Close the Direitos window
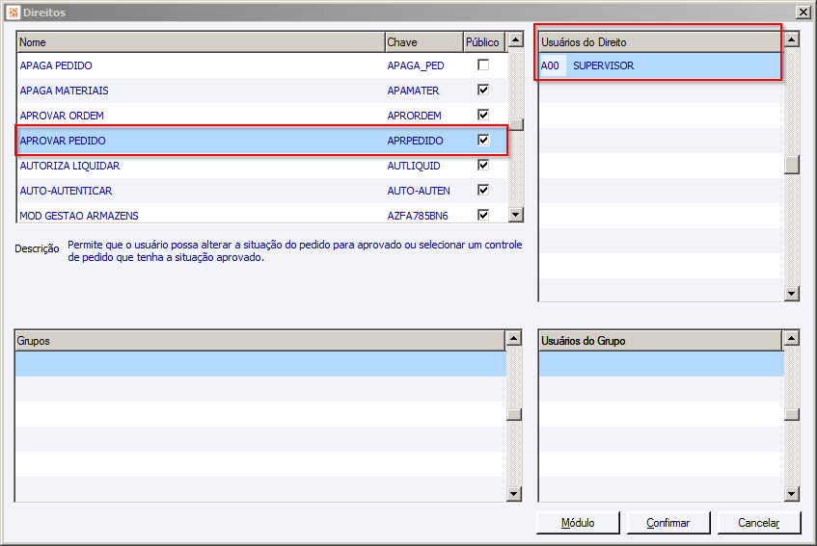The width and height of the screenshot is (817, 546). [803, 12]
